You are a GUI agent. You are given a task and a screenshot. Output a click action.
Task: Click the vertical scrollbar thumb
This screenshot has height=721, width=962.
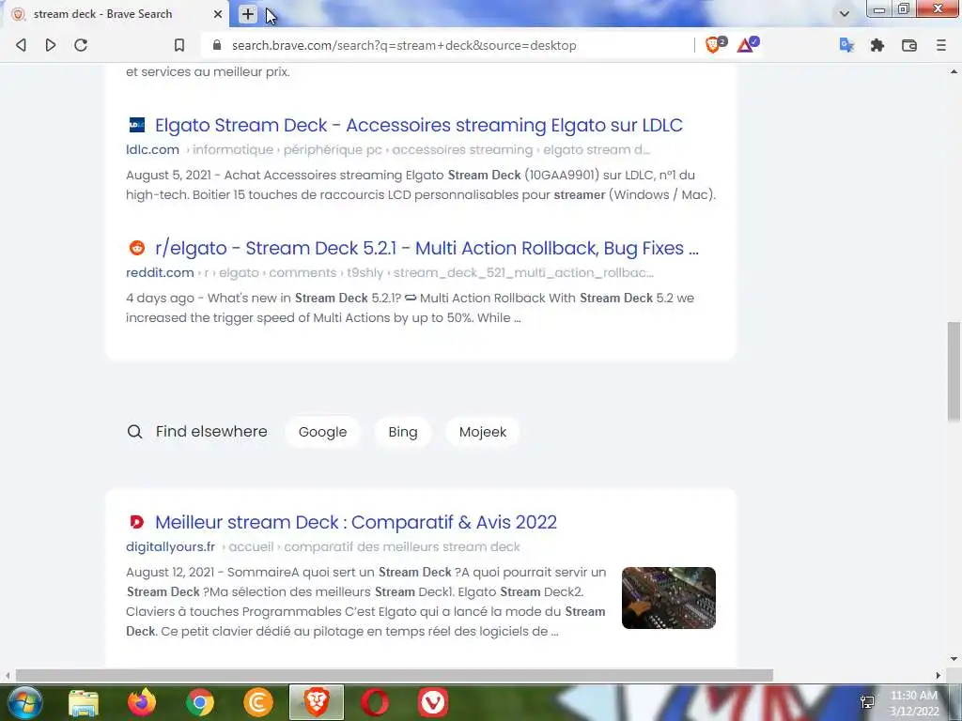pyautogui.click(x=954, y=372)
